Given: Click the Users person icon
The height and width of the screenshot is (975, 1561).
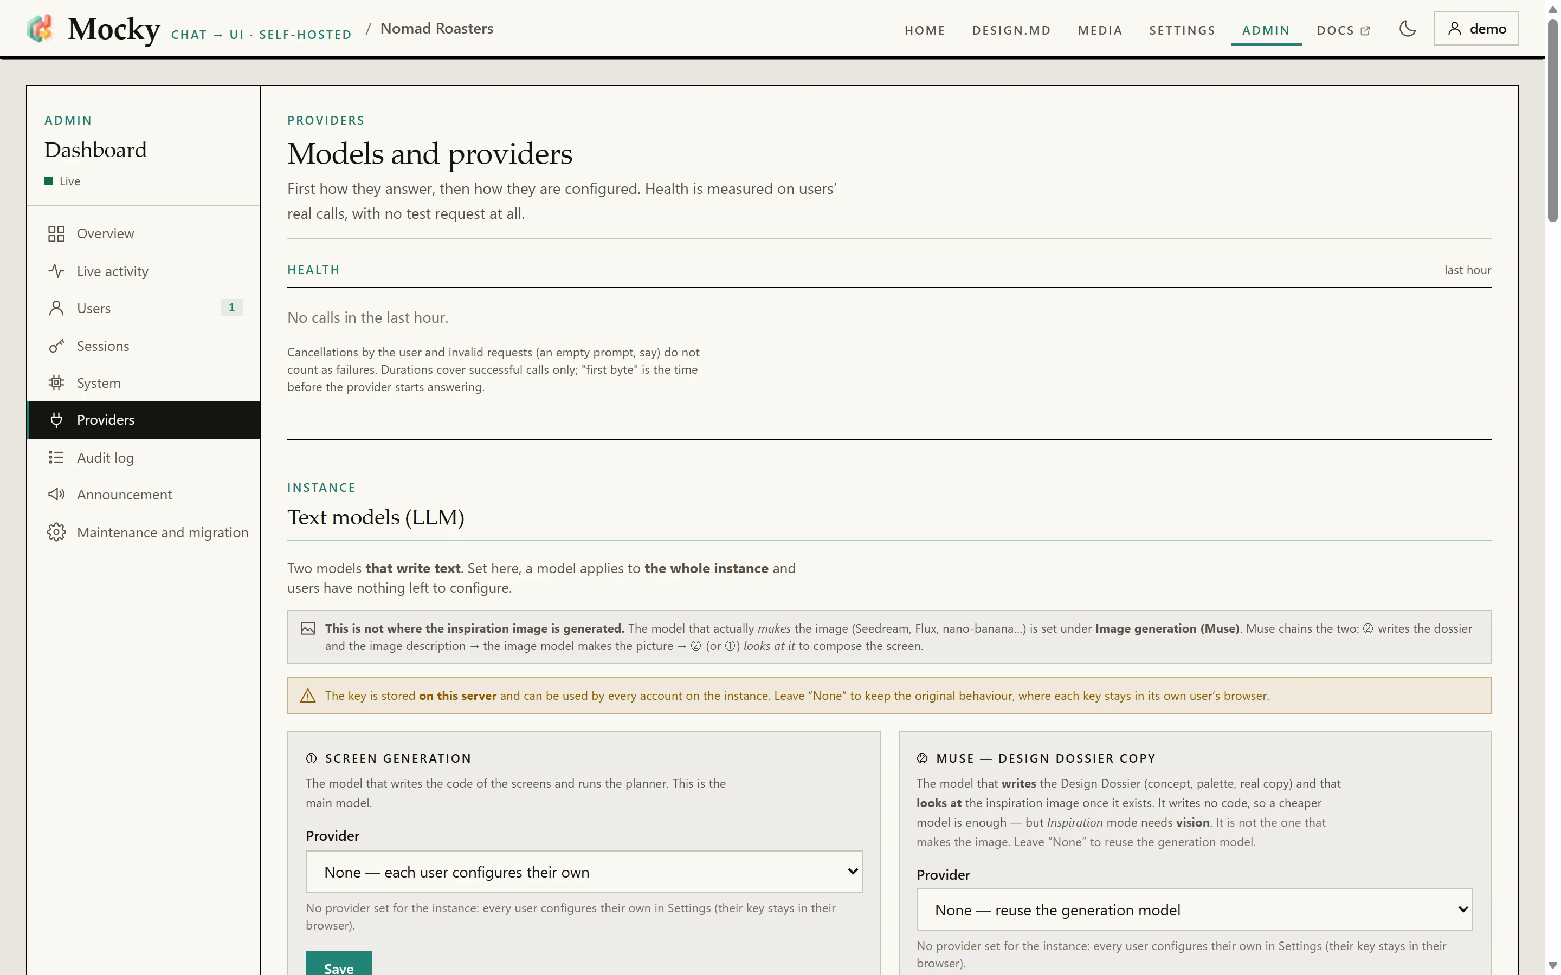Looking at the screenshot, I should [x=56, y=308].
